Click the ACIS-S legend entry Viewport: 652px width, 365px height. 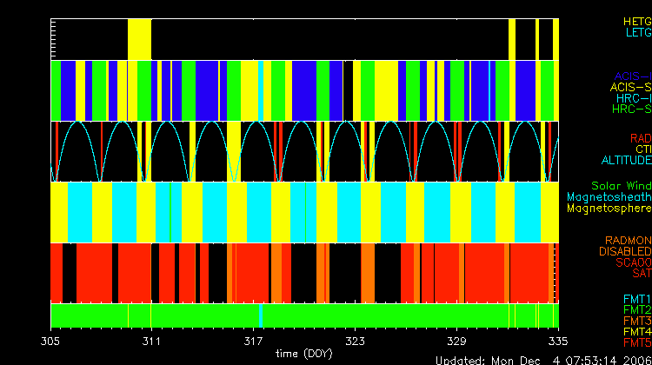pos(630,87)
